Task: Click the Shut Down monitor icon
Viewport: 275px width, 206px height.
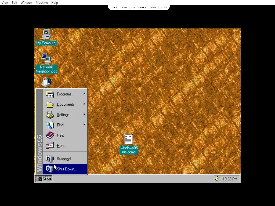Action: click(x=50, y=169)
